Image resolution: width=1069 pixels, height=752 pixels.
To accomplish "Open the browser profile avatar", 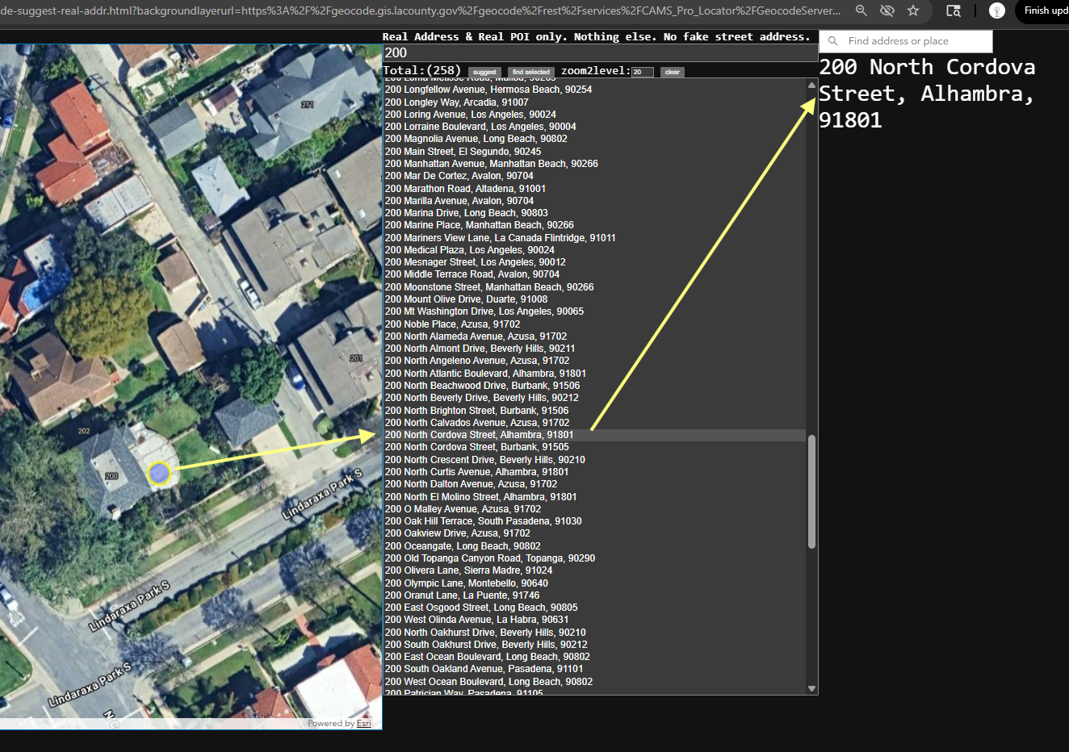I will pyautogui.click(x=997, y=10).
